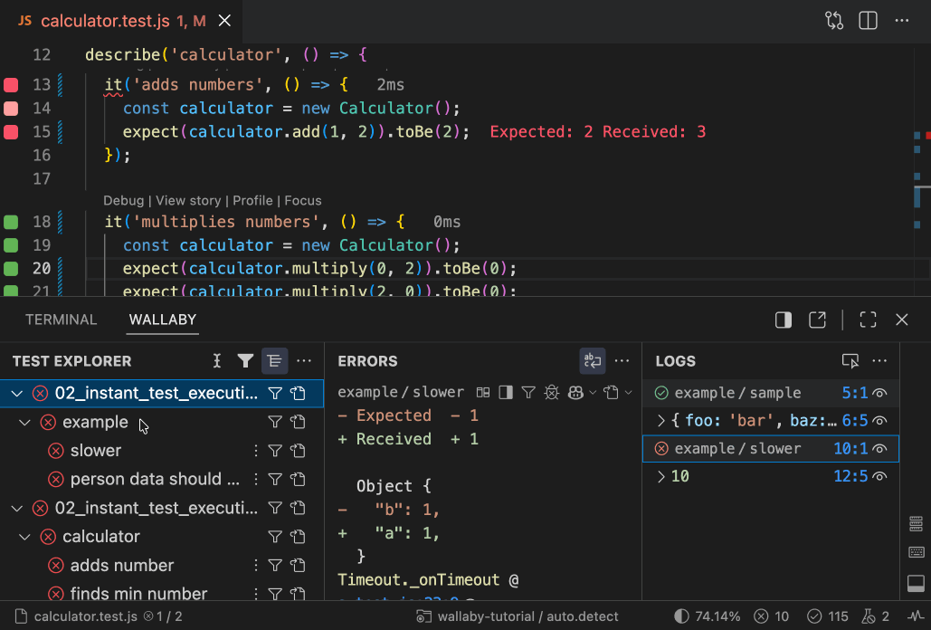
Task: Expand the { foo: 'bar' log object
Action: (x=661, y=421)
